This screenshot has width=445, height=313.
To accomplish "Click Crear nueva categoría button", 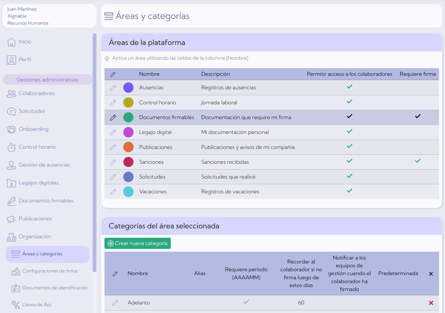I will click(x=138, y=243).
